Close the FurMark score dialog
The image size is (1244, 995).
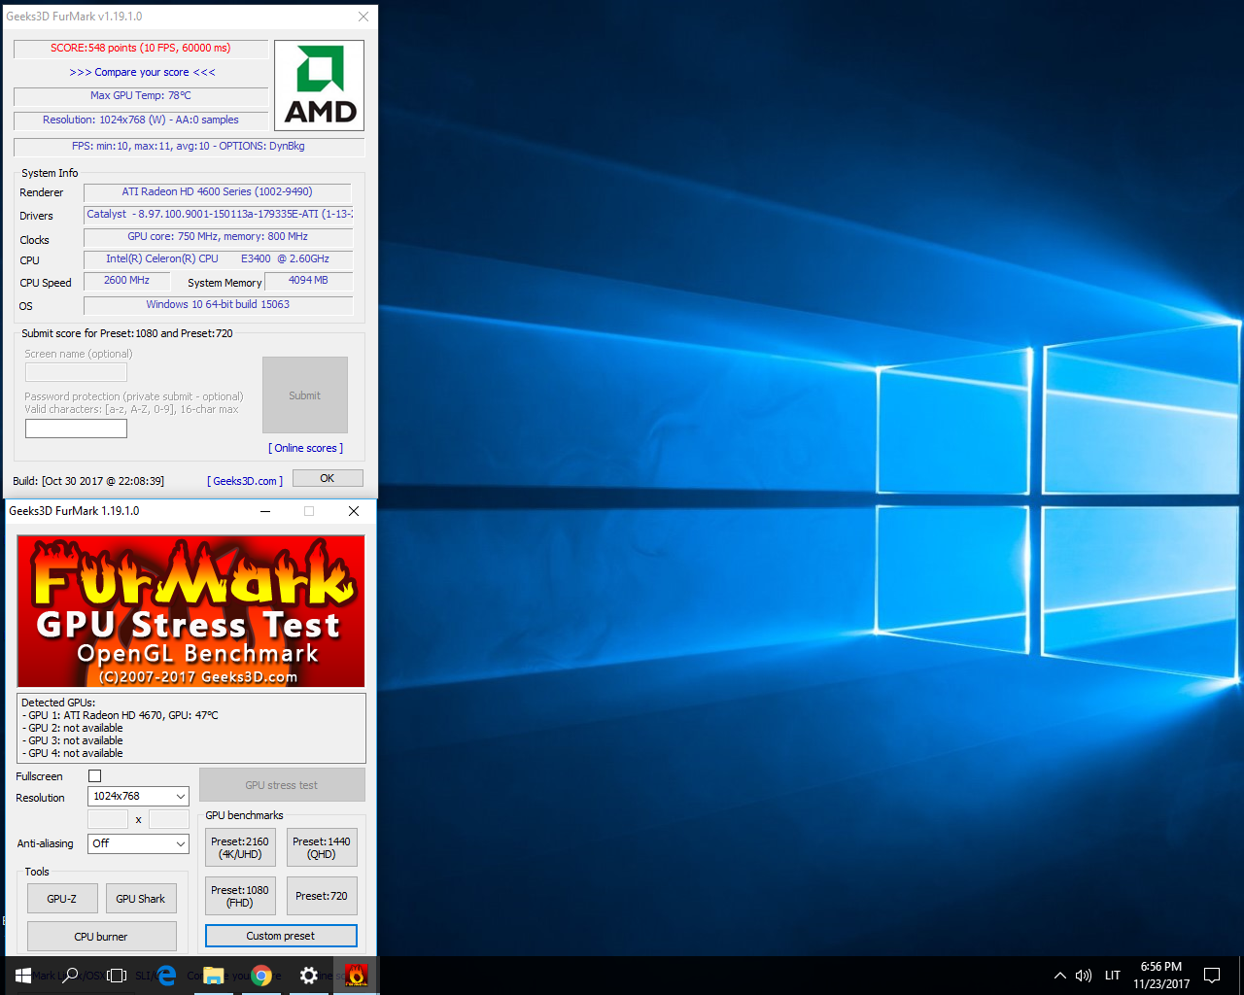363,17
